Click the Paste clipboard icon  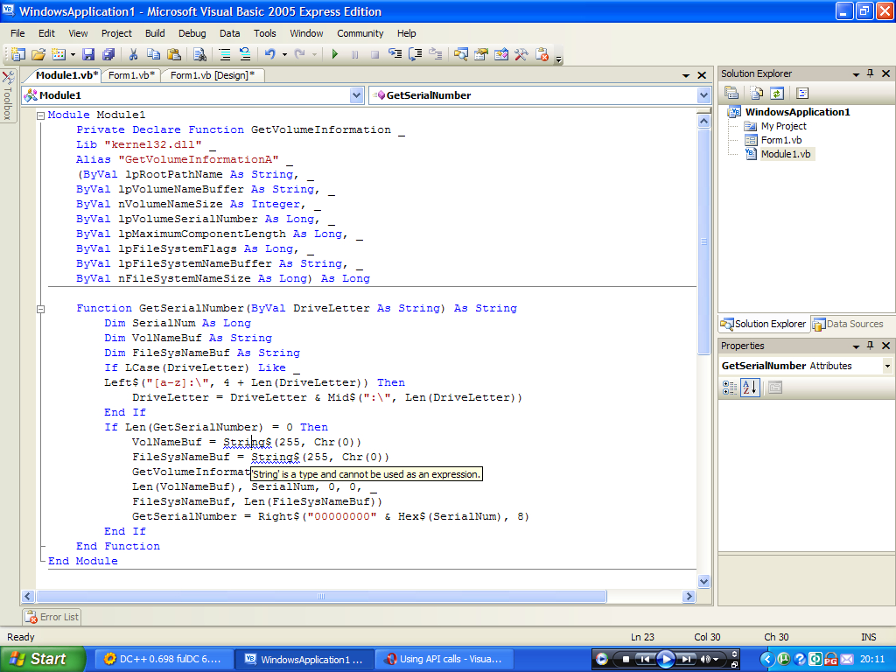click(x=174, y=54)
